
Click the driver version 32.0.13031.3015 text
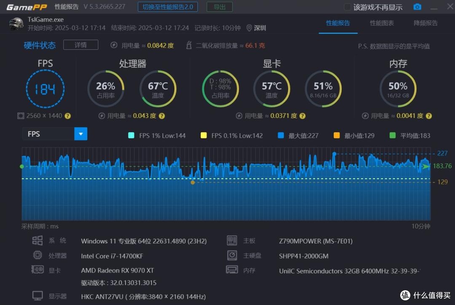tap(133, 283)
